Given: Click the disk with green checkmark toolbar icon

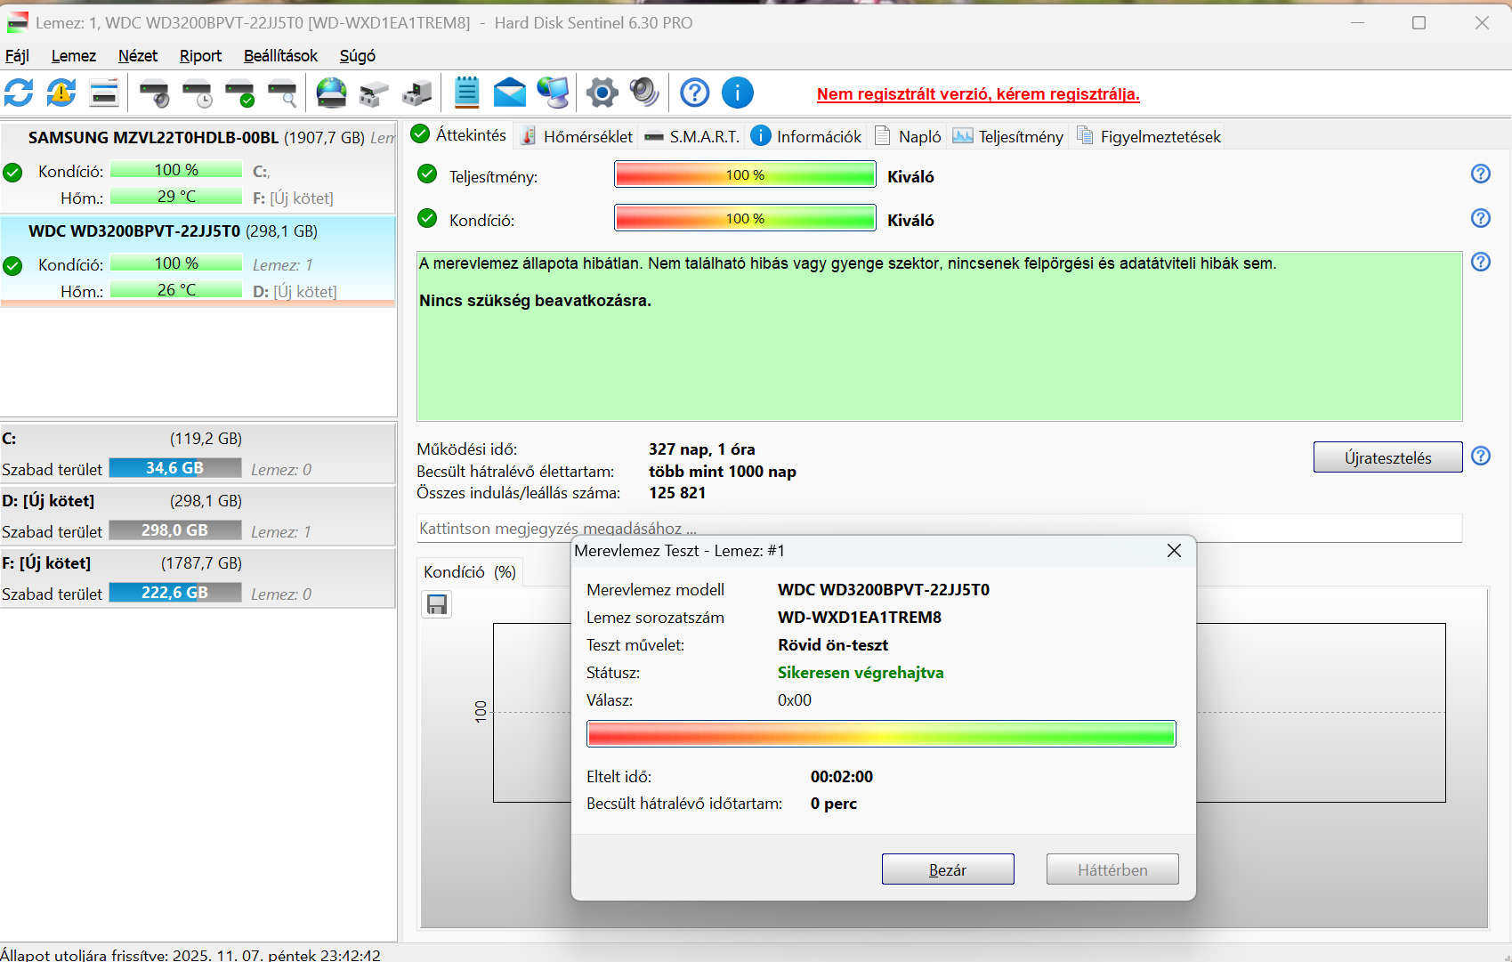Looking at the screenshot, I should pyautogui.click(x=240, y=93).
